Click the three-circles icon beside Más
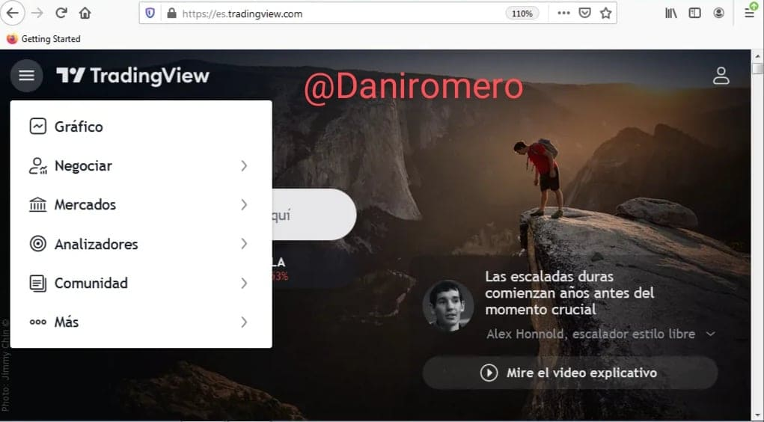The height and width of the screenshot is (422, 764). pyautogui.click(x=37, y=322)
